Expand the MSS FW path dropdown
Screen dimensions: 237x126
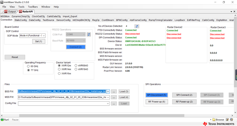click(x=108, y=97)
